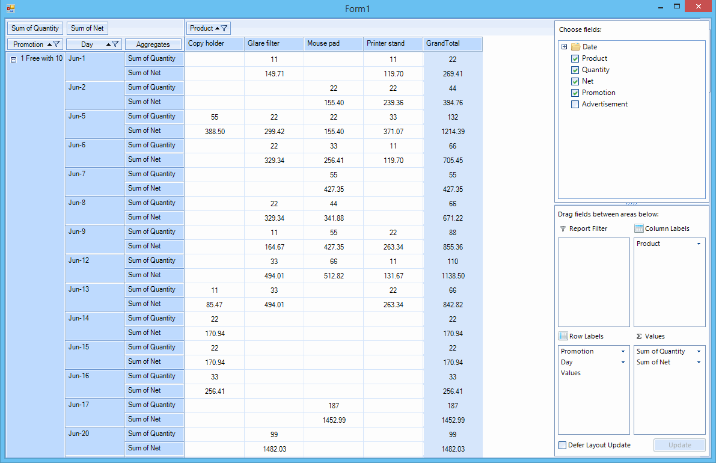Screen dimensions: 716x463
Task: Enable the Defer Layout Update checkbox
Action: coord(563,445)
